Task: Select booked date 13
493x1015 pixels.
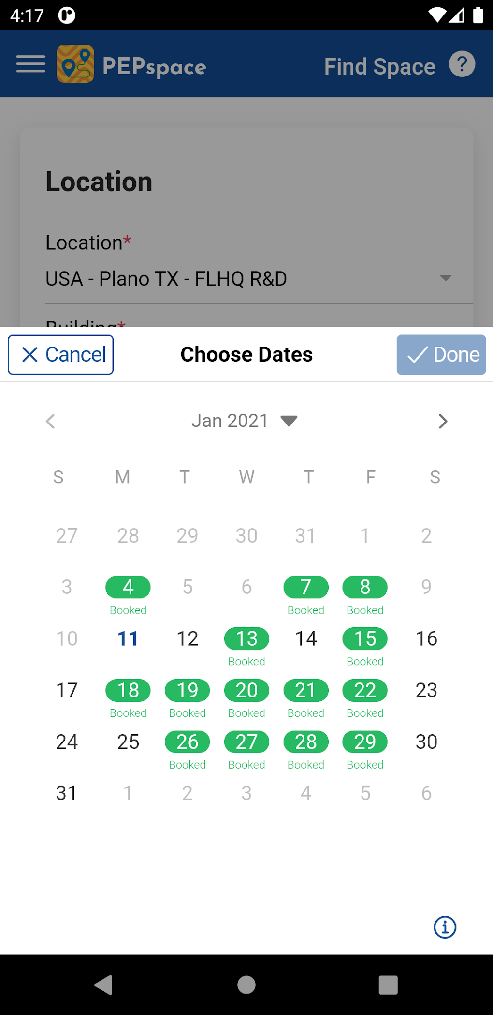Action: tap(246, 639)
